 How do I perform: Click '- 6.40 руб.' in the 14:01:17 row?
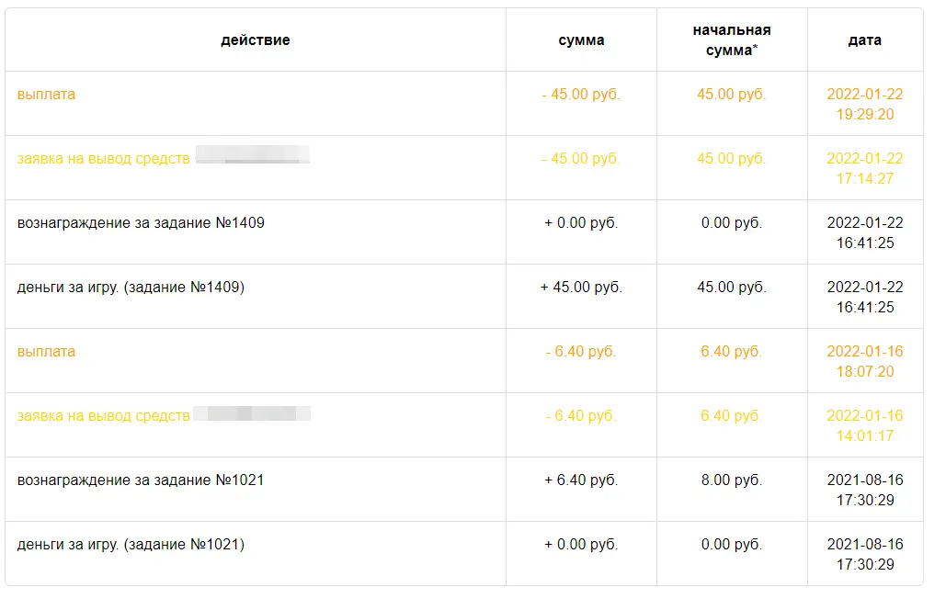coord(581,416)
